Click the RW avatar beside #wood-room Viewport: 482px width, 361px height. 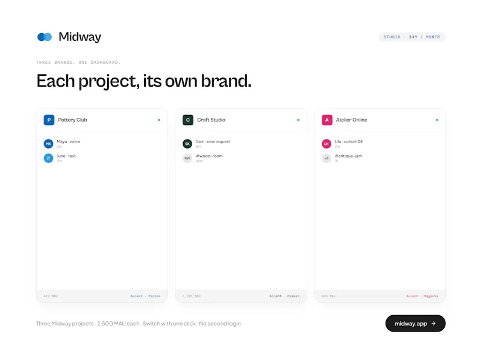pos(187,158)
